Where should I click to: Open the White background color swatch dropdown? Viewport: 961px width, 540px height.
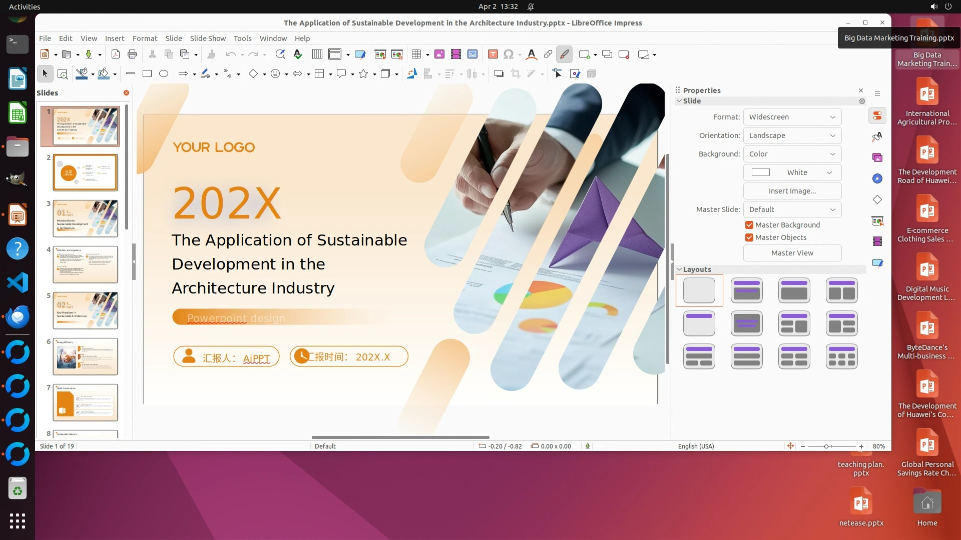pos(792,172)
